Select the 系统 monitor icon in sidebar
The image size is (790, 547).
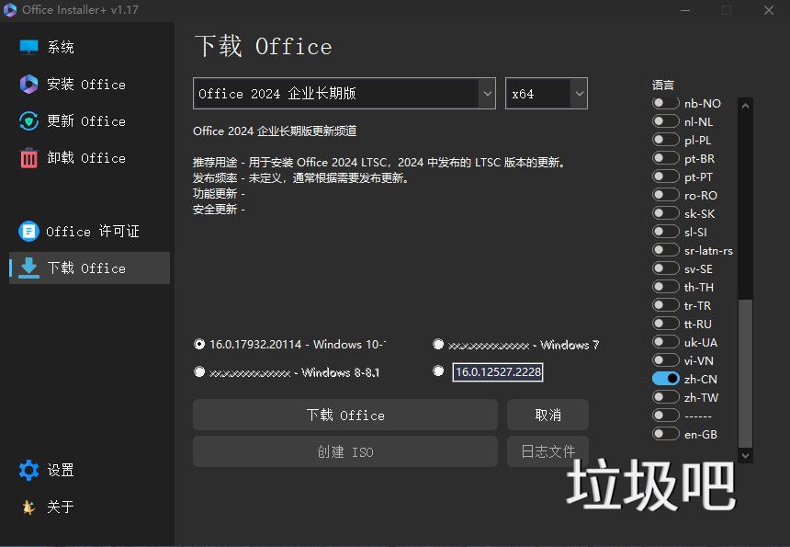click(x=27, y=47)
